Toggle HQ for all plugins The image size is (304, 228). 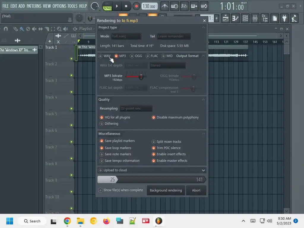102,117
